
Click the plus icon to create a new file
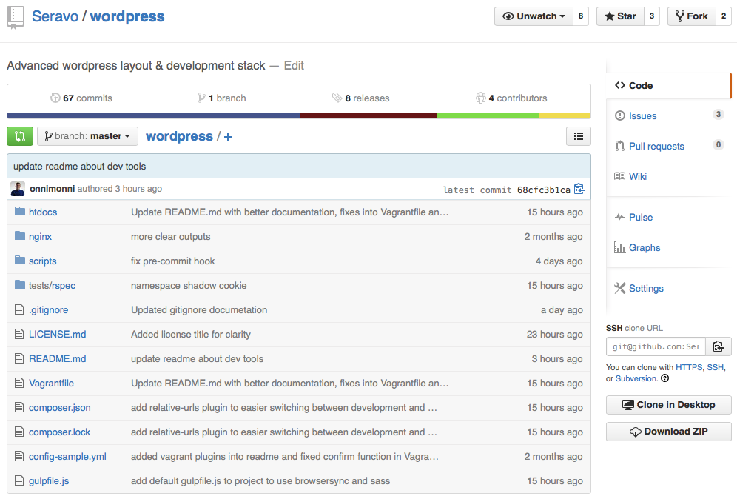pyautogui.click(x=228, y=137)
